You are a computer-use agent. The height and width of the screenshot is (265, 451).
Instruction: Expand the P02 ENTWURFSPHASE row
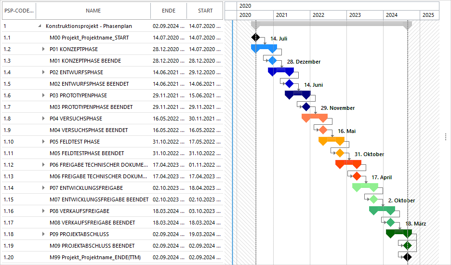coord(43,72)
